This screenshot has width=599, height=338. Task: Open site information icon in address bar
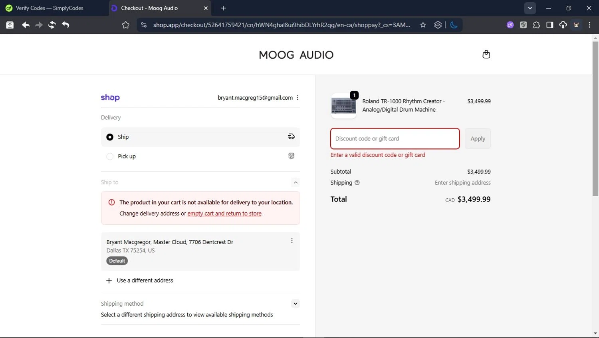(x=144, y=25)
